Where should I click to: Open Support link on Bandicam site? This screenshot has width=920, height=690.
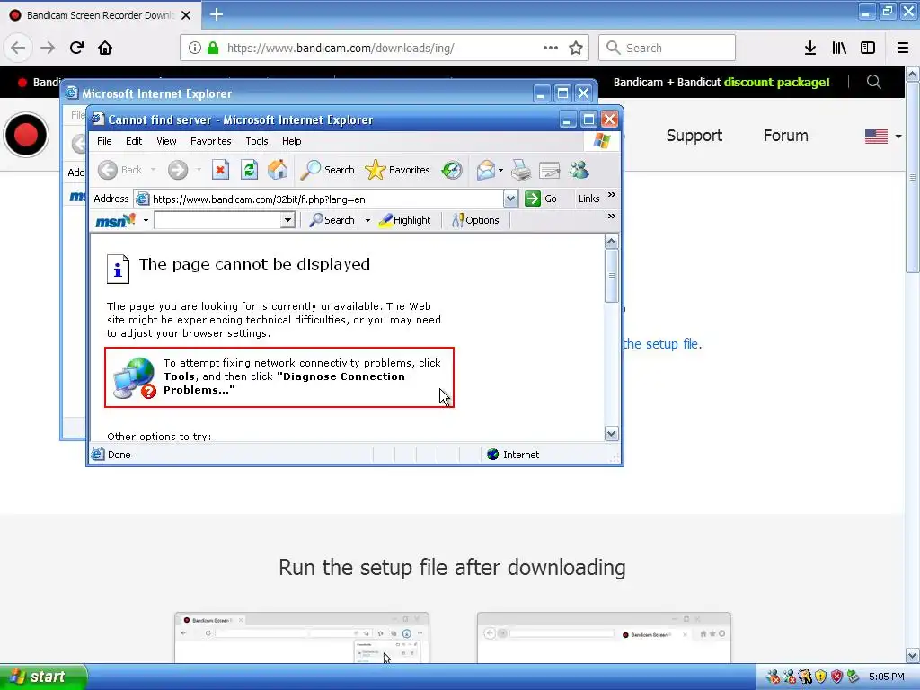point(694,136)
